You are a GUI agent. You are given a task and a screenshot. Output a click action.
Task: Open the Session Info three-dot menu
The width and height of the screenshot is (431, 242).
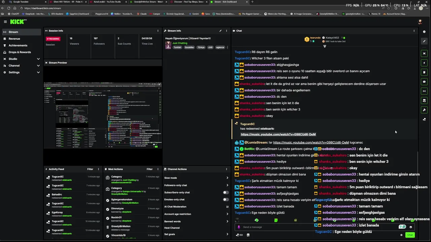(x=158, y=31)
